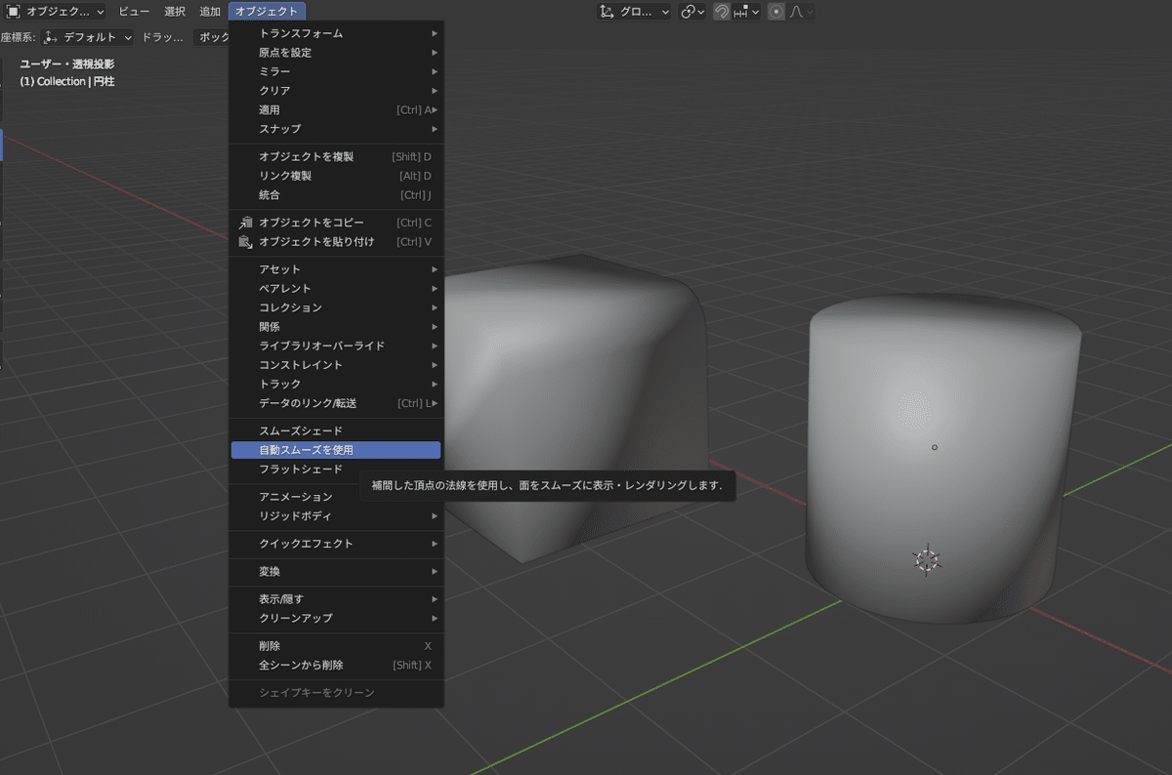Expand the スナップ submenu

(x=336, y=129)
